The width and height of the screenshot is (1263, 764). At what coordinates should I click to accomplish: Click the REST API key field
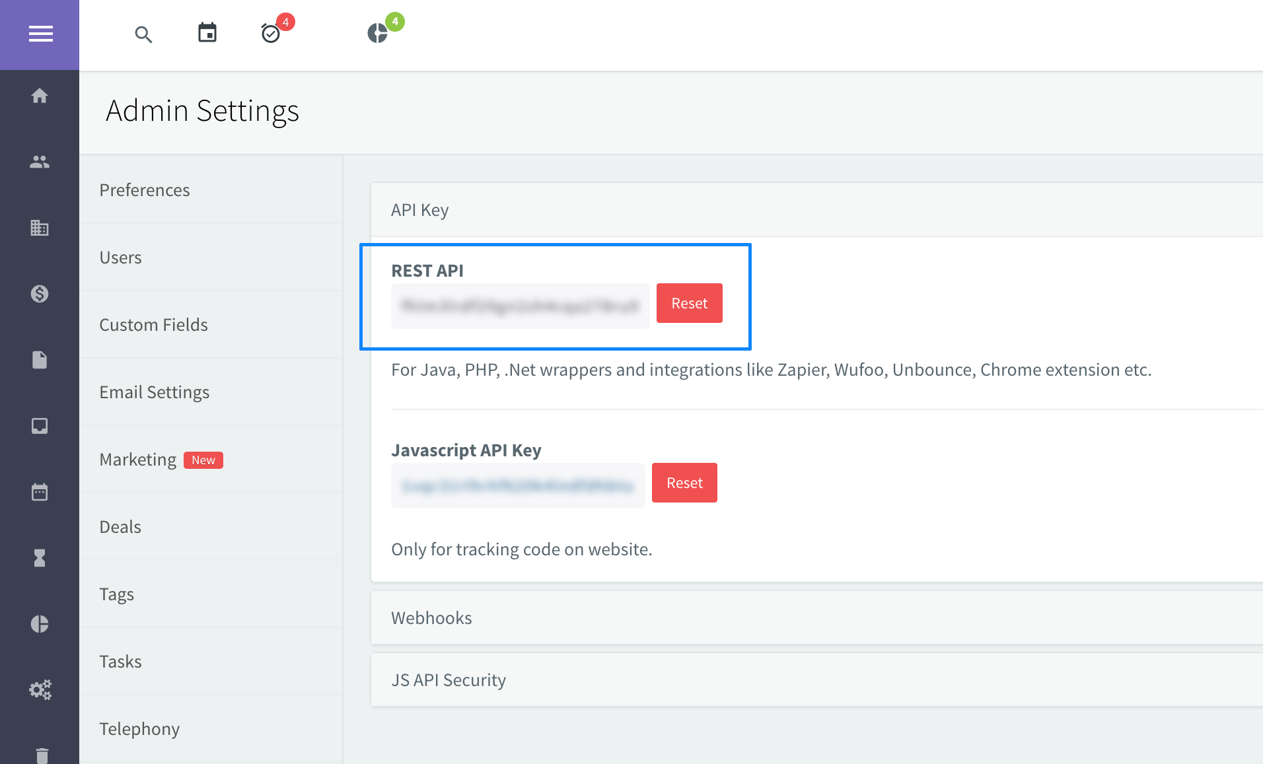[x=520, y=306]
